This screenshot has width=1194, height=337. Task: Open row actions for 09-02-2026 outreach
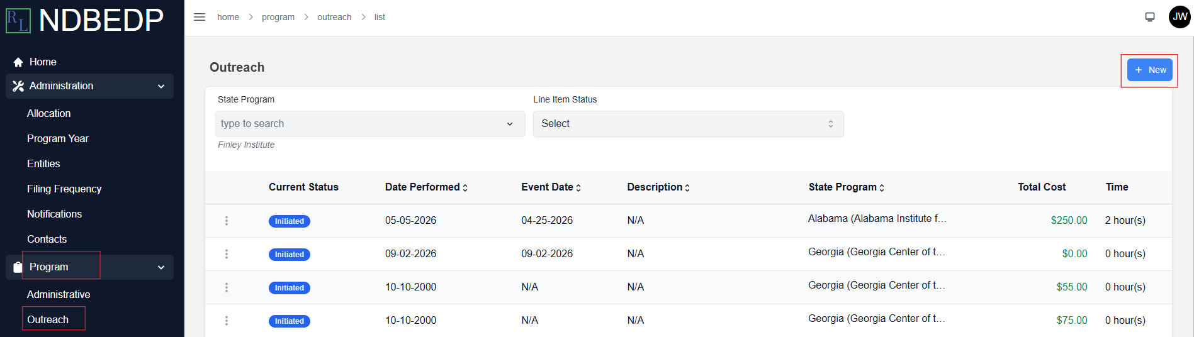coord(227,254)
